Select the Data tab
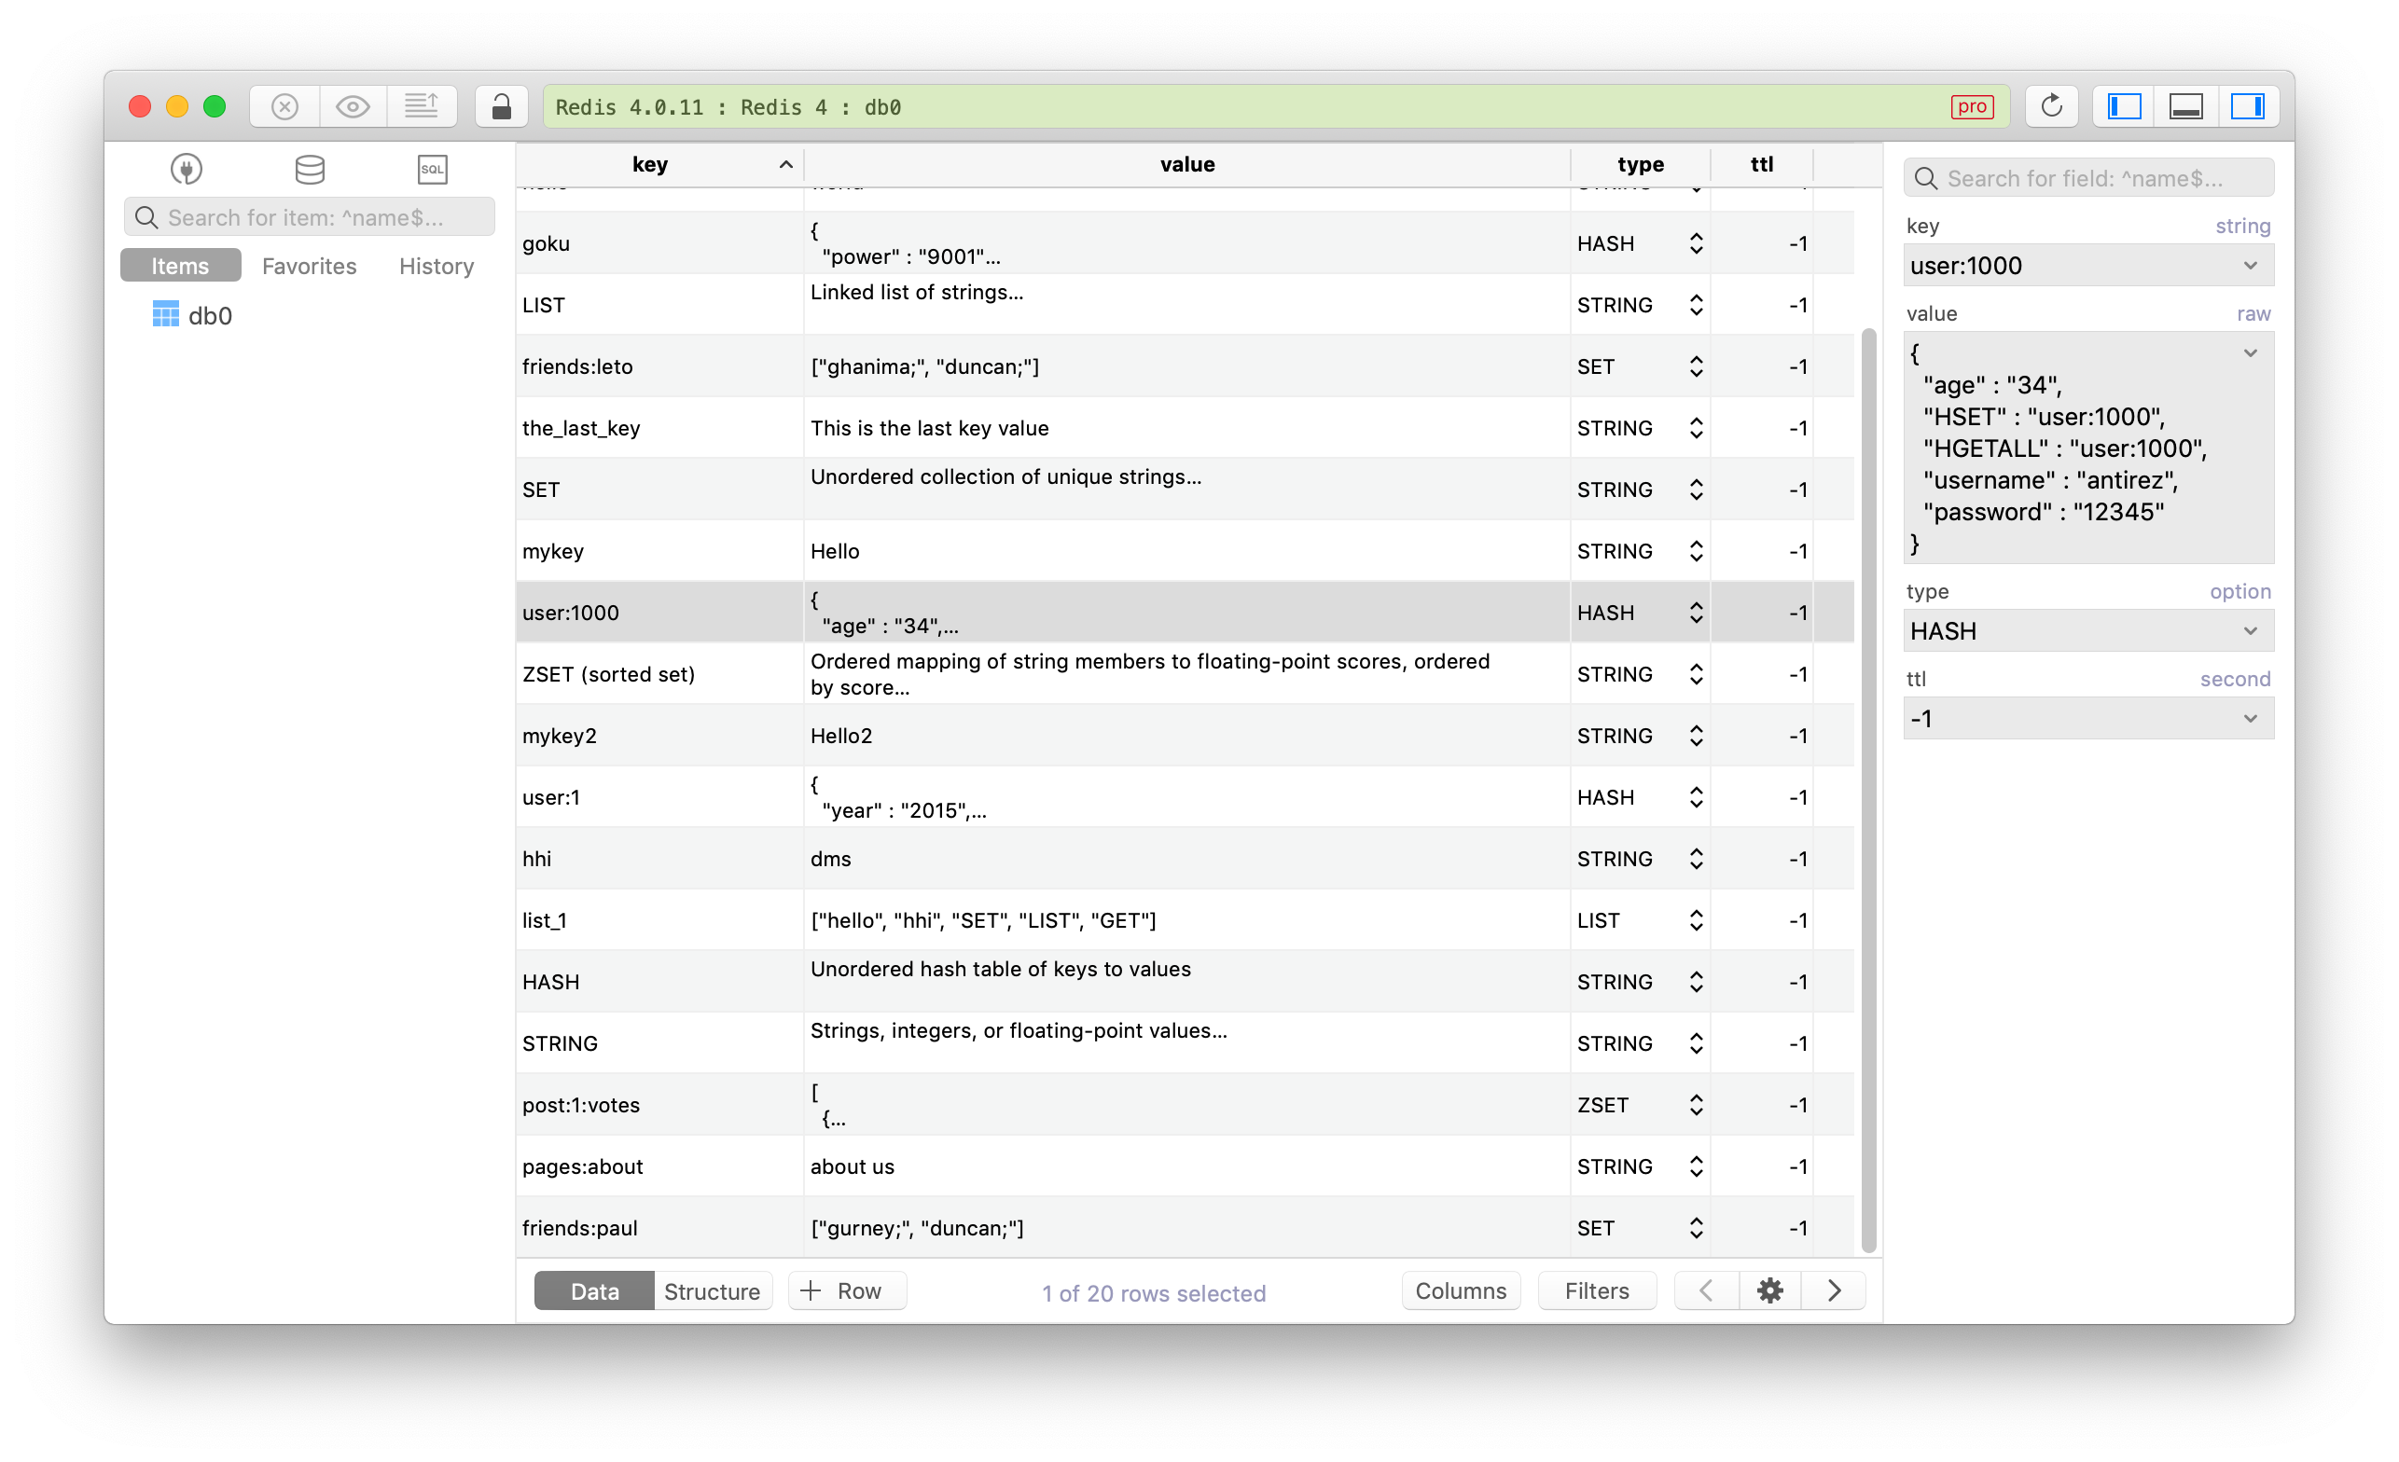This screenshot has height=1462, width=2399. point(593,1292)
